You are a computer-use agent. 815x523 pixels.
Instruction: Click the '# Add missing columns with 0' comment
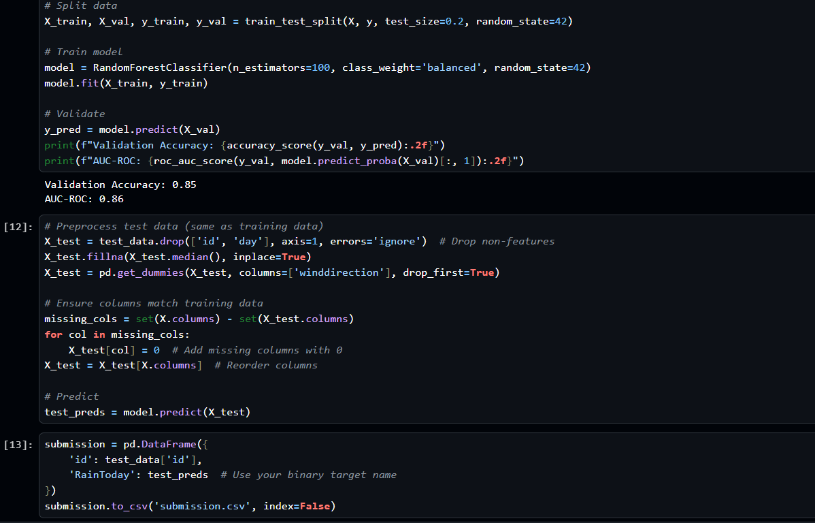click(256, 350)
